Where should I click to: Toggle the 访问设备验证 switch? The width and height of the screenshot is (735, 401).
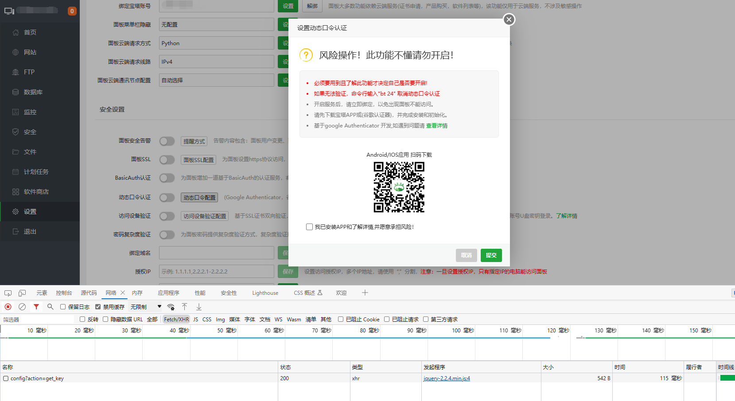pos(167,216)
